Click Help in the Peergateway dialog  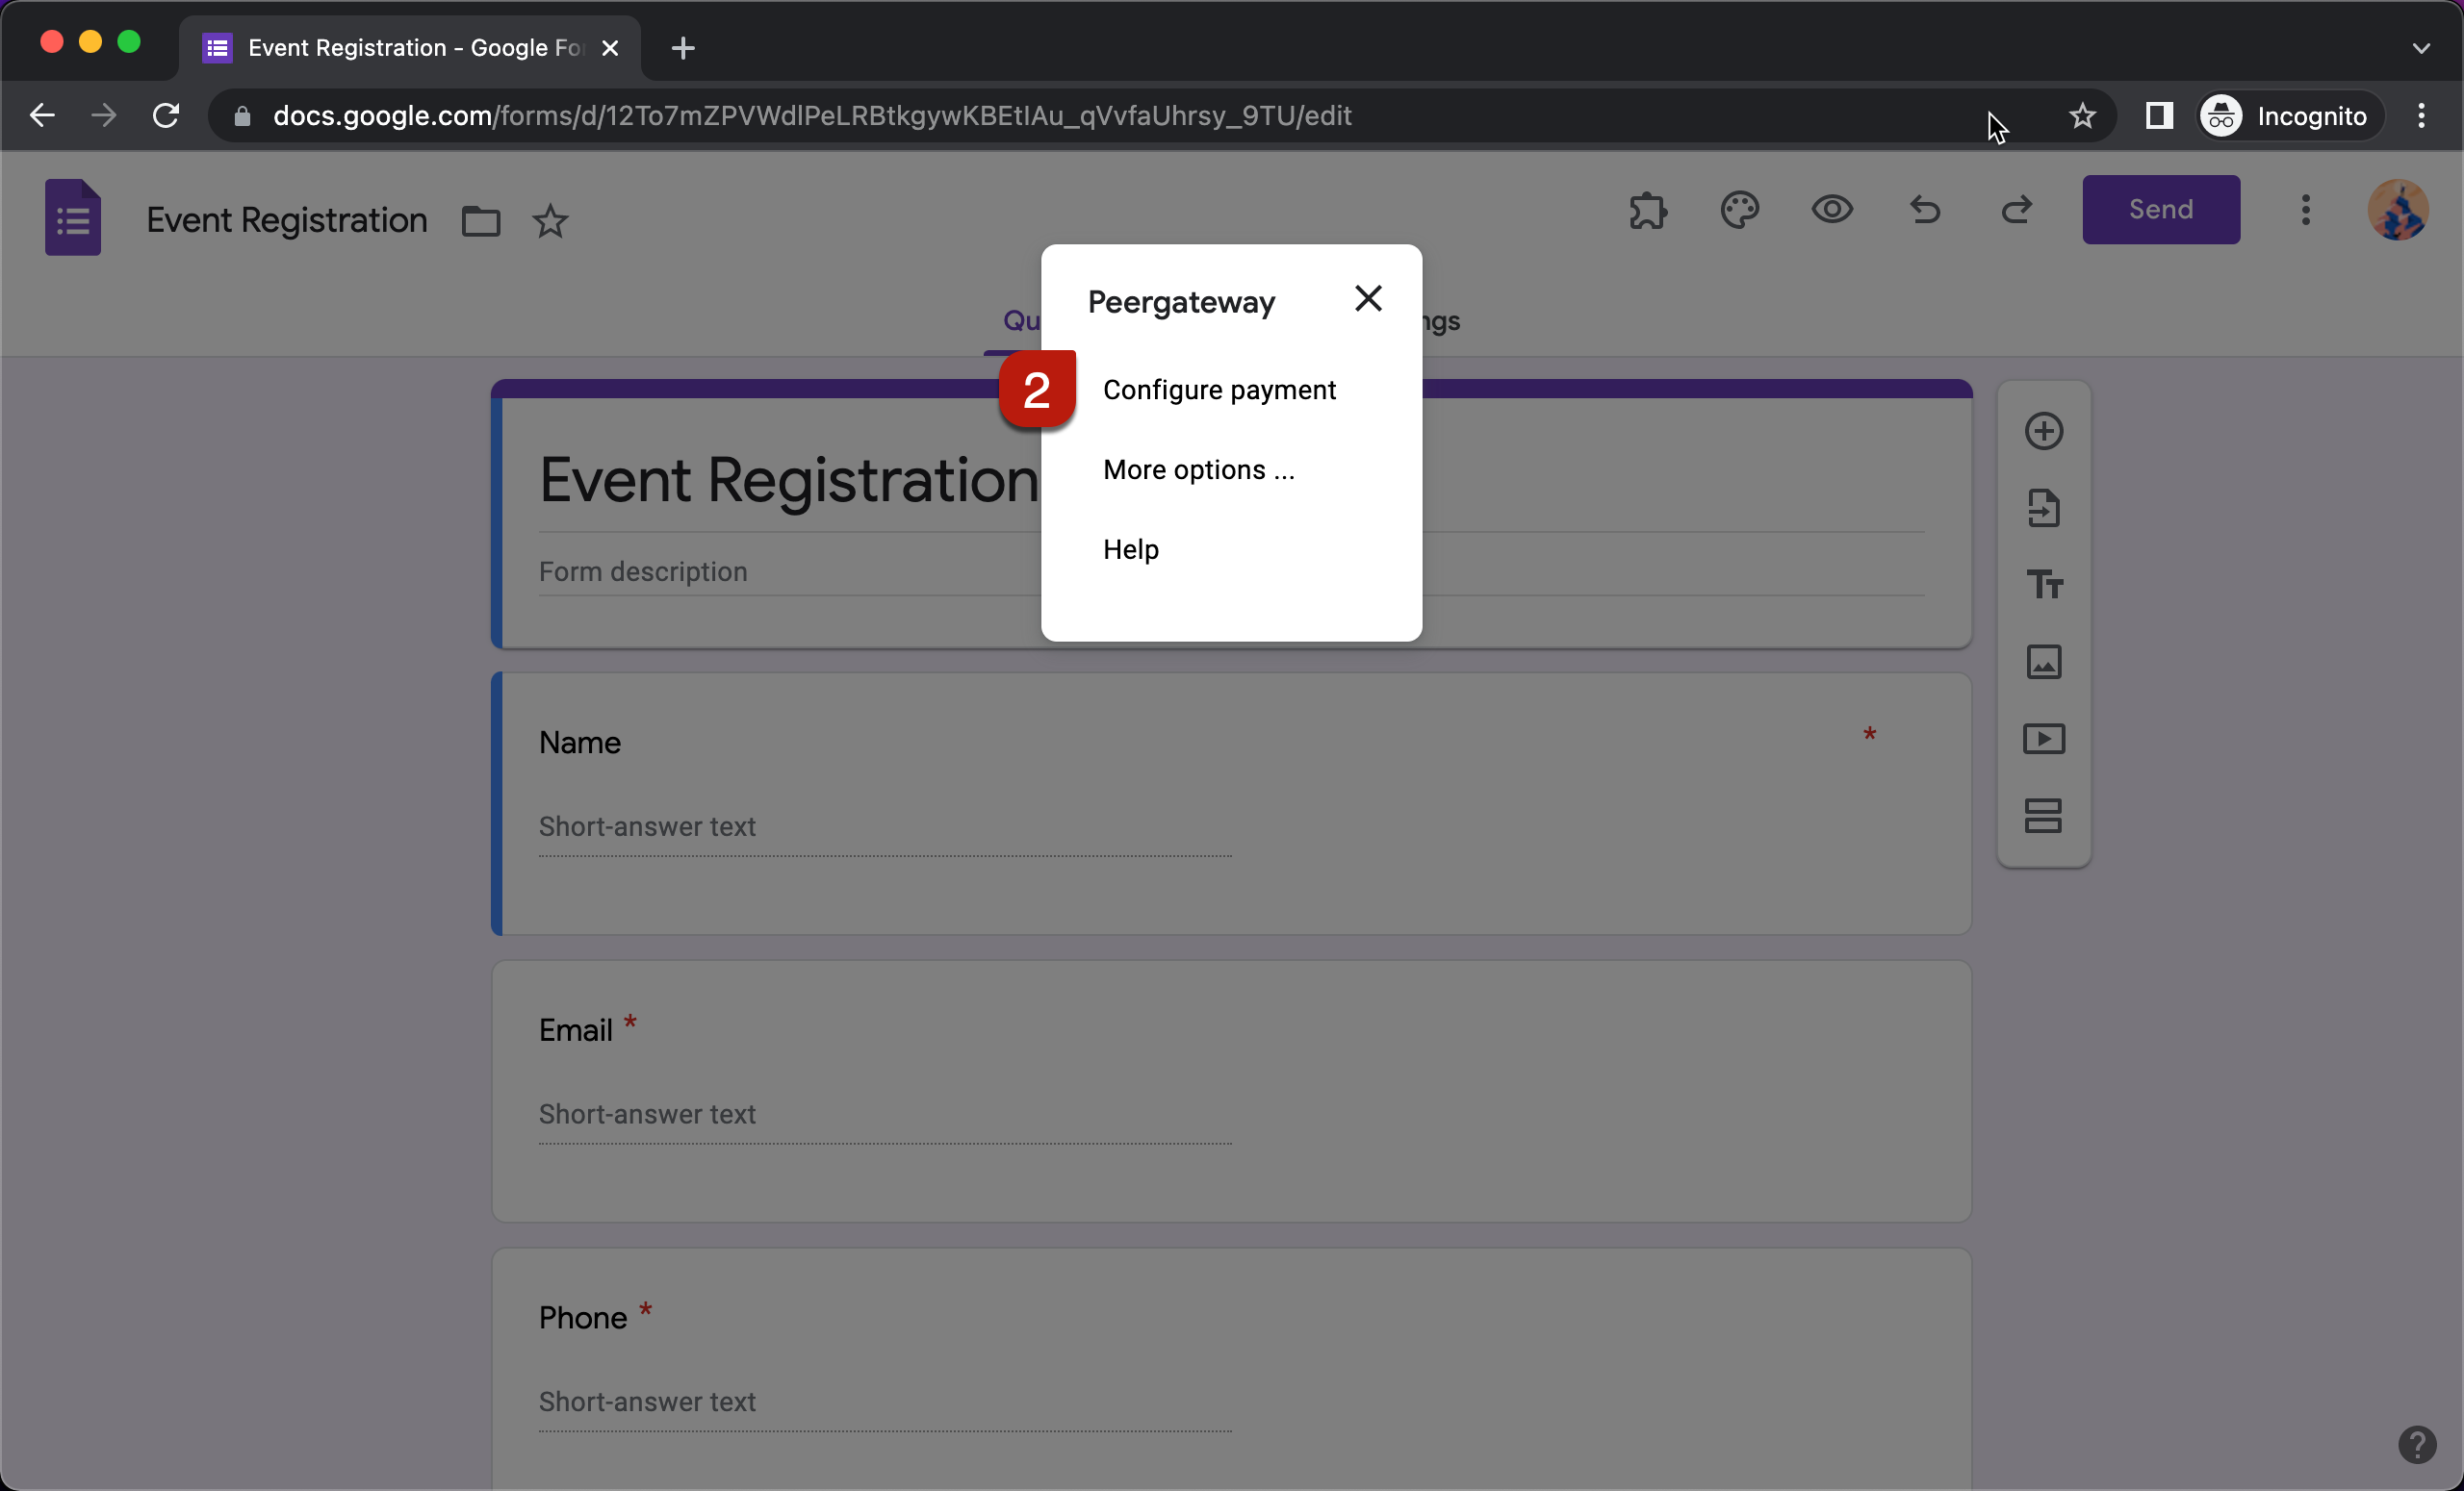pyautogui.click(x=1130, y=549)
